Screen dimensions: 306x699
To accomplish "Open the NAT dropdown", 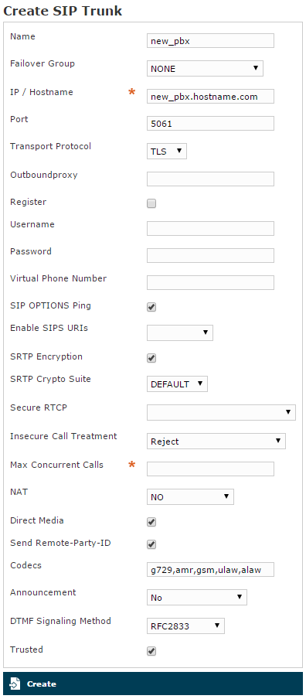I will click(x=190, y=496).
